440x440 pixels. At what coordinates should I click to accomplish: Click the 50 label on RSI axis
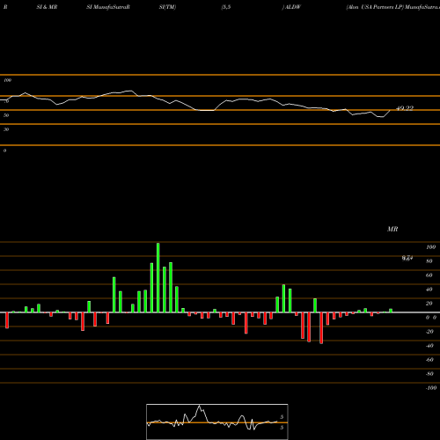pyautogui.click(x=6, y=115)
